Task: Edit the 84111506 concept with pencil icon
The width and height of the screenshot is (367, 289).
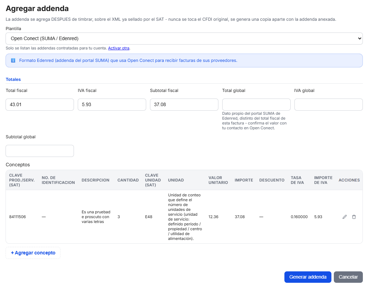Action: click(x=345, y=217)
